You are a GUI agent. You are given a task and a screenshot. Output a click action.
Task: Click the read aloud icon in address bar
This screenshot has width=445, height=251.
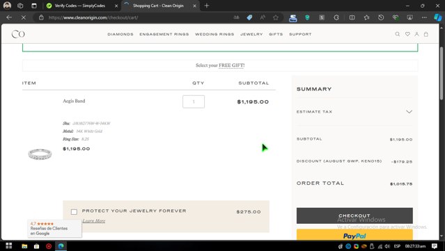point(263,17)
